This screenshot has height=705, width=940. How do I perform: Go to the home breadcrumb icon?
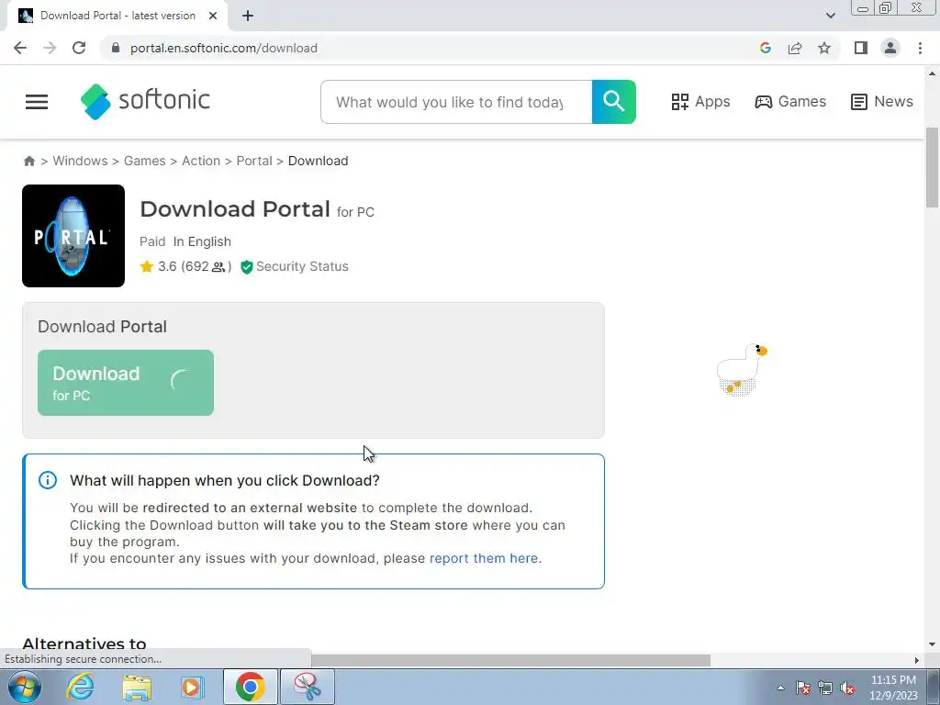tap(28, 161)
